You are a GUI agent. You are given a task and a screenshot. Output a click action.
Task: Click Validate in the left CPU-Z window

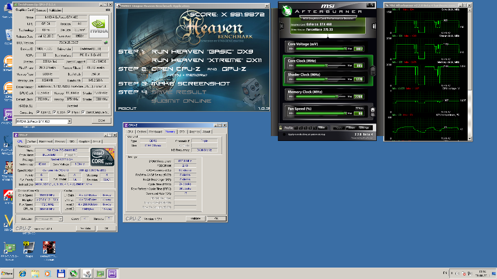pyautogui.click(x=85, y=228)
